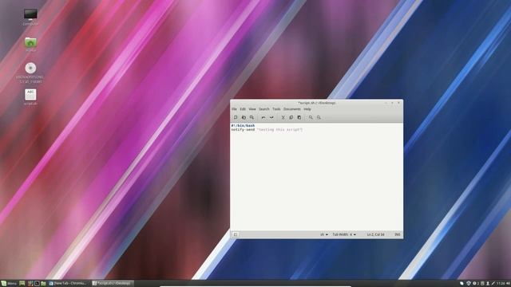
Task: Click the INS insert mode indicator
Action: tap(398, 234)
